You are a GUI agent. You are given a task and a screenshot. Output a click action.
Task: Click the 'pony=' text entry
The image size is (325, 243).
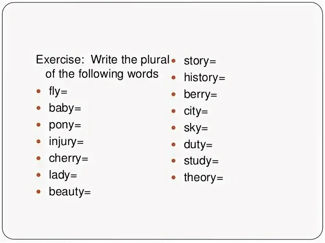pyautogui.click(x=65, y=125)
